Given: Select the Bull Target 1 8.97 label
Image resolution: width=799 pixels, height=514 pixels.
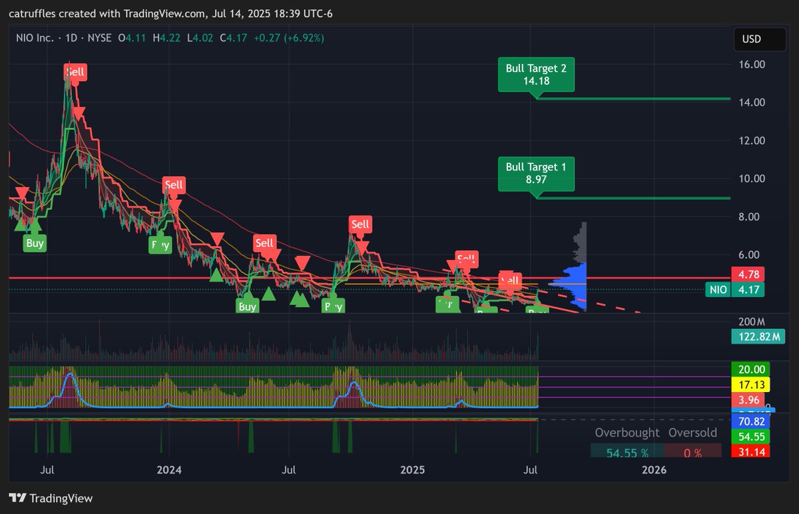Looking at the screenshot, I should click(x=536, y=174).
